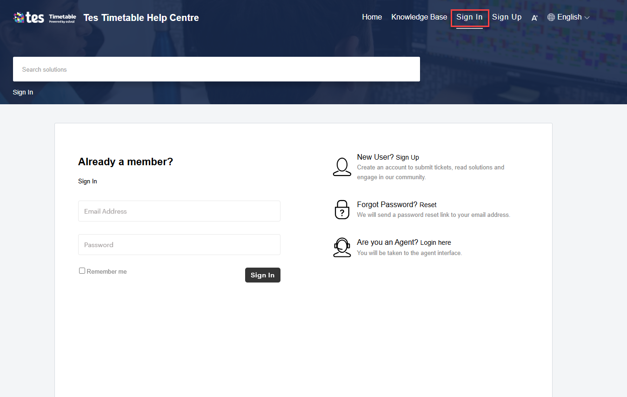This screenshot has width=627, height=397.
Task: Click the dark Sign In button
Action: coord(263,275)
